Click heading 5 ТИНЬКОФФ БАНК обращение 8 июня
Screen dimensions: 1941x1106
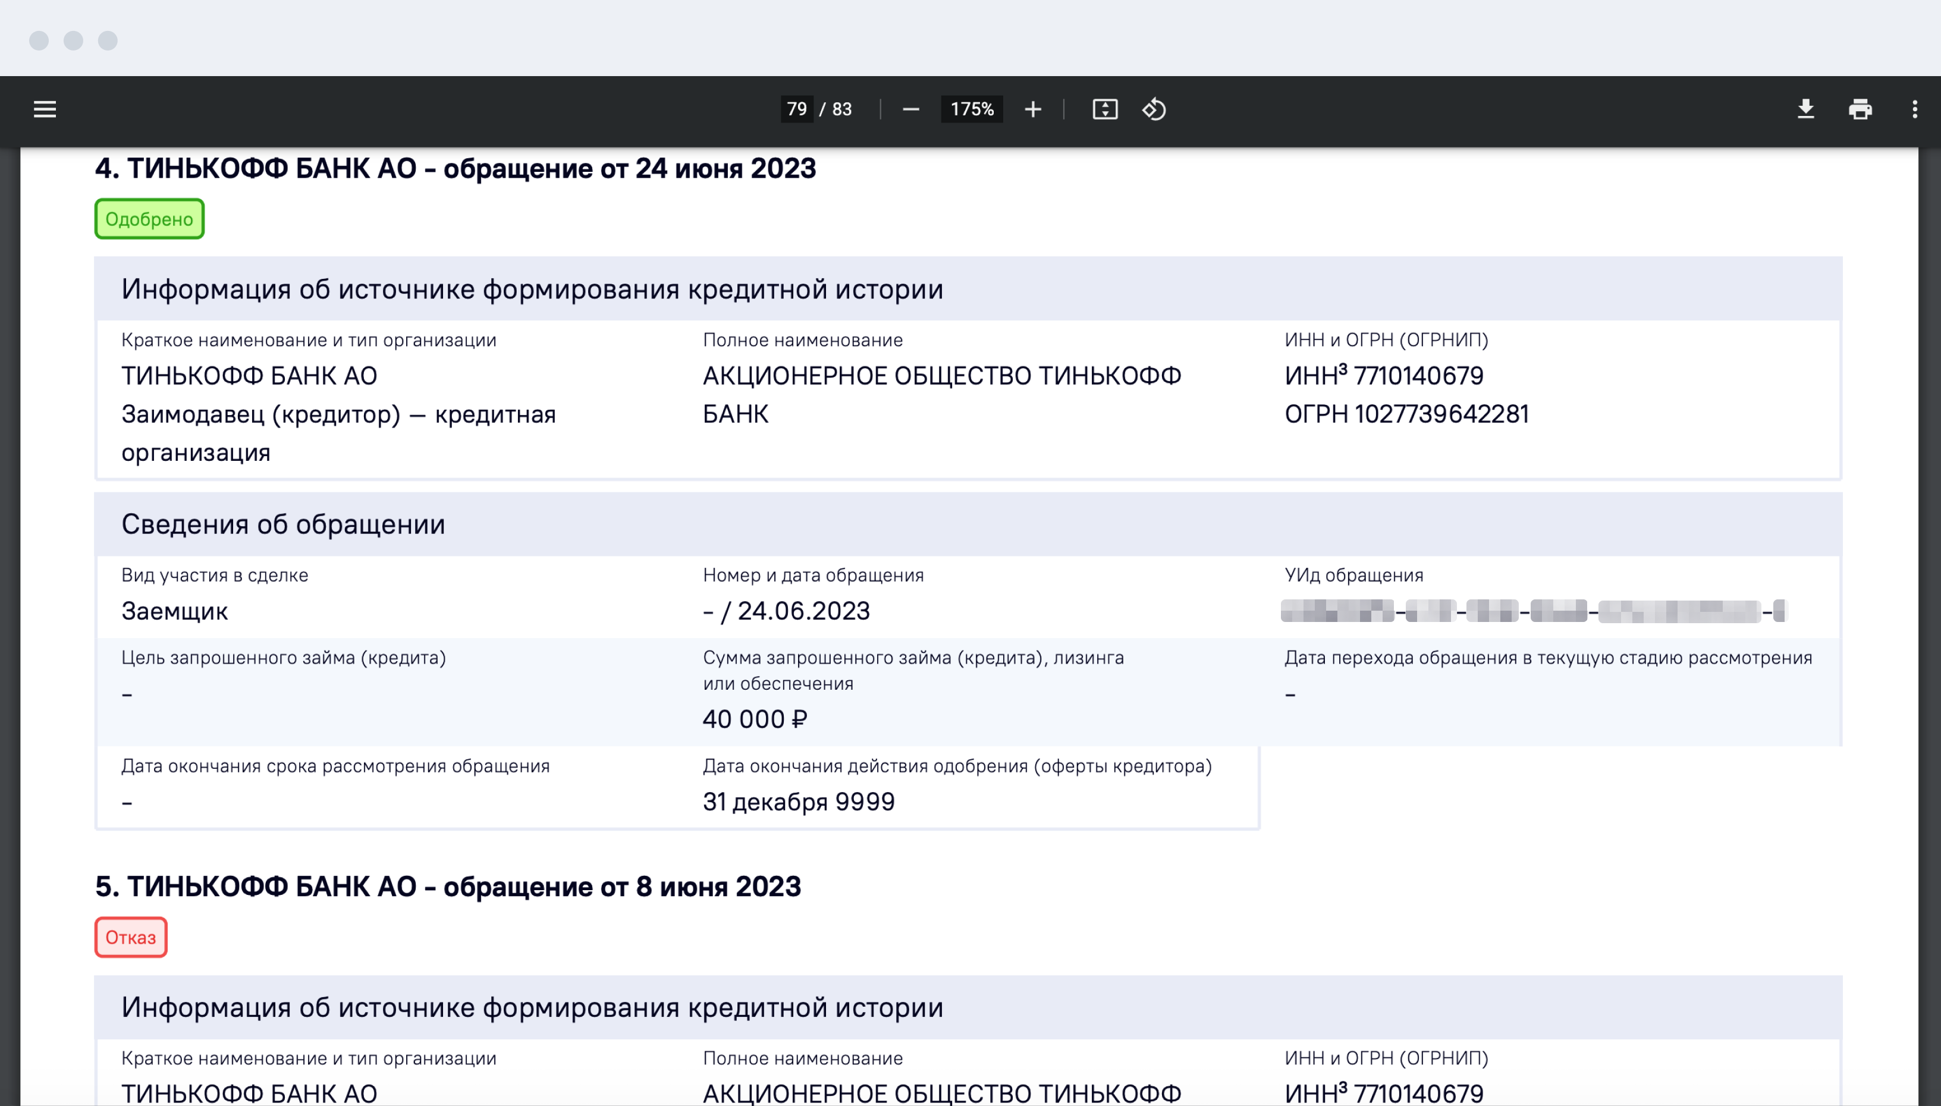point(447,887)
